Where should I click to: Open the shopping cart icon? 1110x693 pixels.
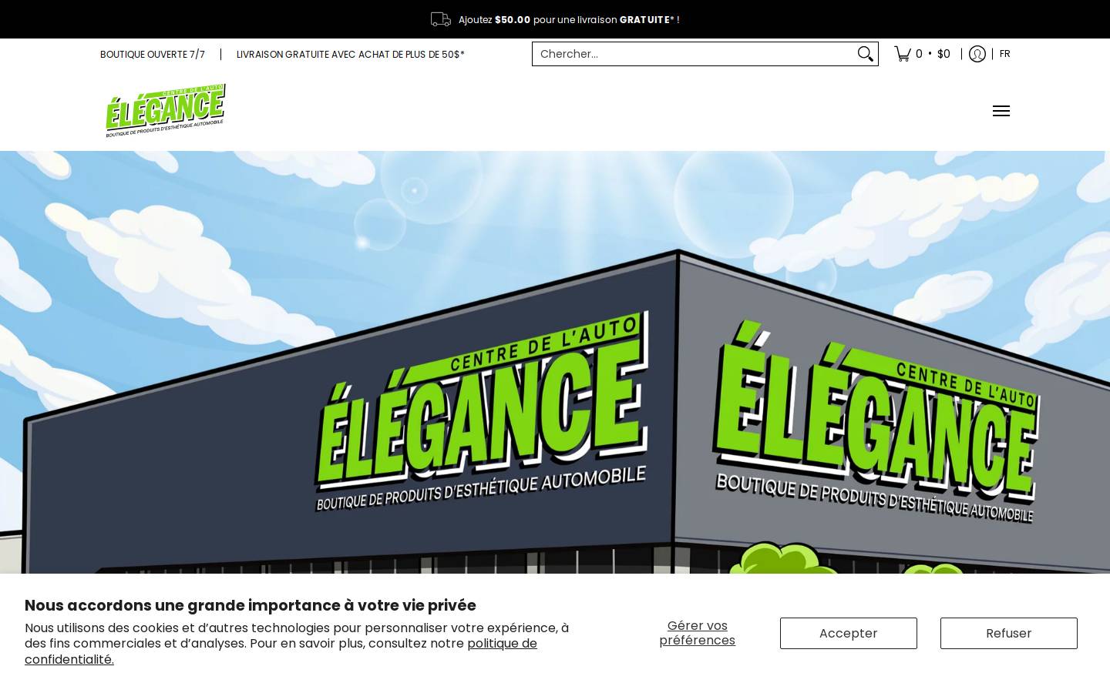coord(903,54)
